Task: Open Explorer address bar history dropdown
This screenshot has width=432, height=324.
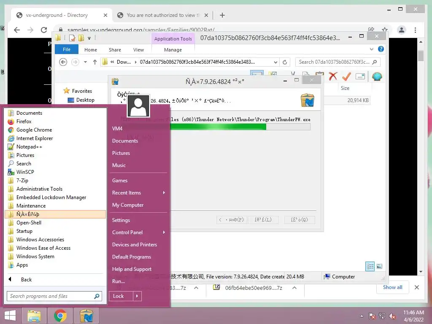Action: tap(275, 62)
